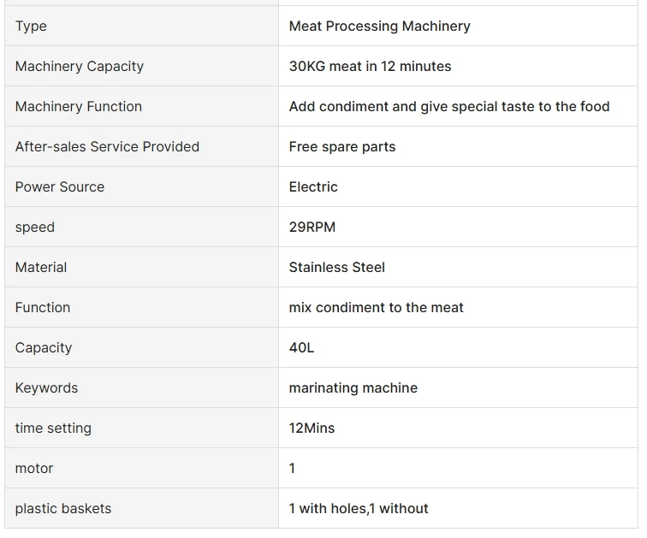This screenshot has height=538, width=647.
Task: Click the "Stainless Steel" value
Action: coord(337,268)
